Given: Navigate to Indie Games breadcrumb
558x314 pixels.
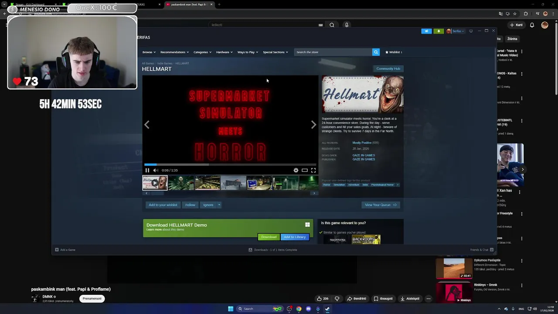Looking at the screenshot, I should [165, 64].
